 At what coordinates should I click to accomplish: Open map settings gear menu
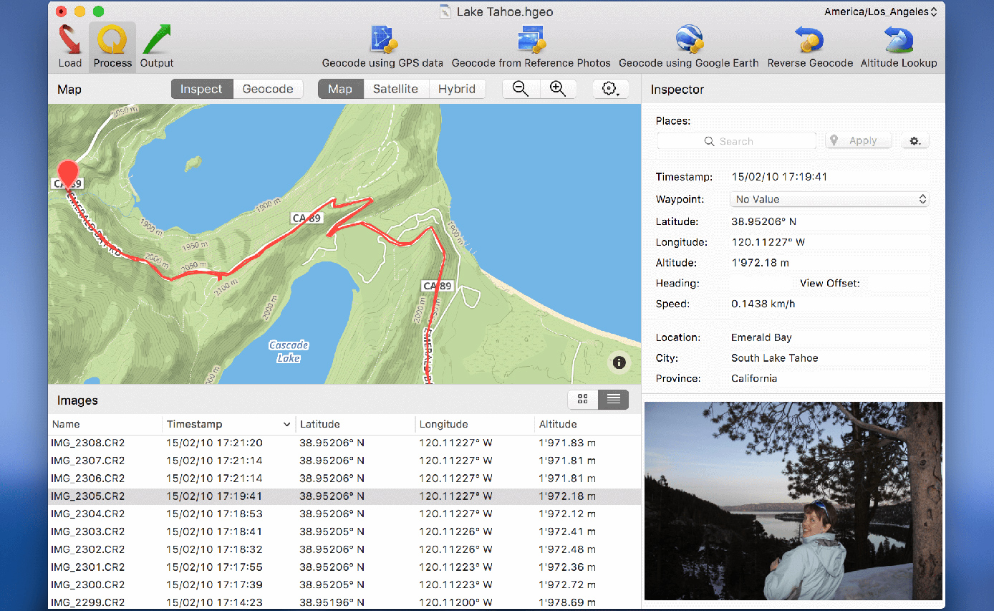[611, 89]
